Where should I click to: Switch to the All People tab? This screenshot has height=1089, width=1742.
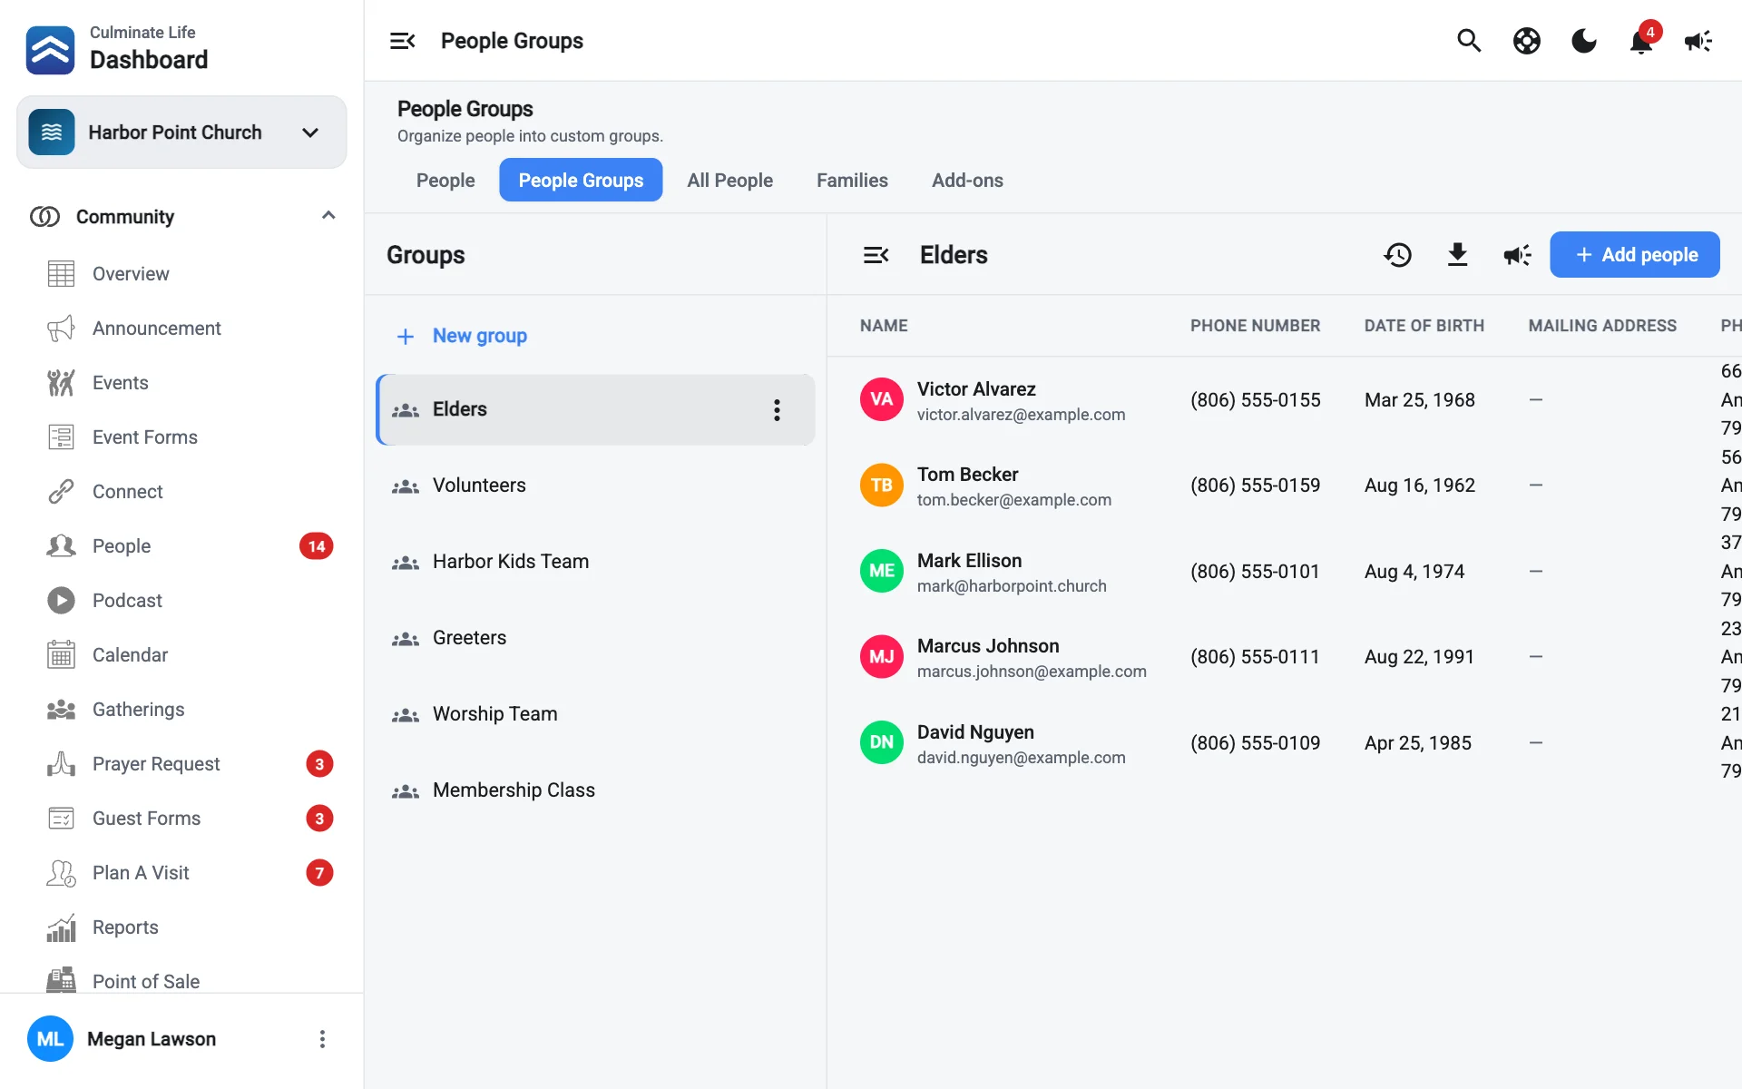729,180
